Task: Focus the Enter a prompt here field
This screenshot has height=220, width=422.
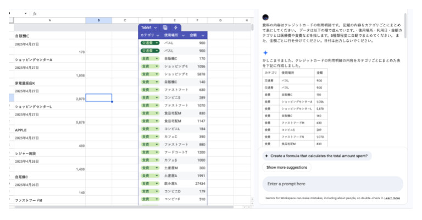Action: pos(332,184)
